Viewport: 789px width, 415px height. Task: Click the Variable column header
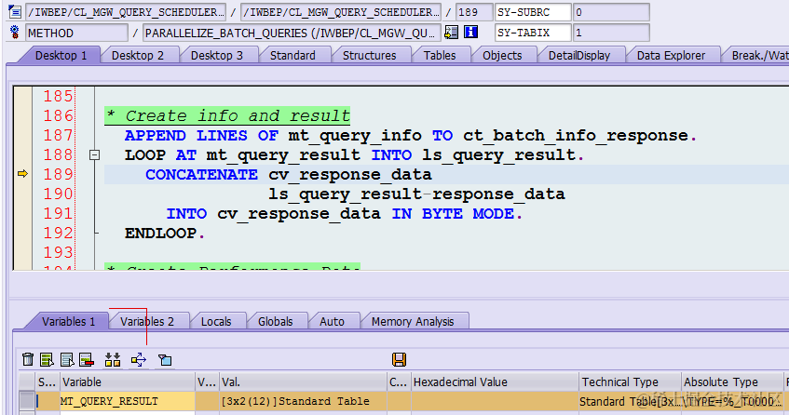pyautogui.click(x=128, y=382)
